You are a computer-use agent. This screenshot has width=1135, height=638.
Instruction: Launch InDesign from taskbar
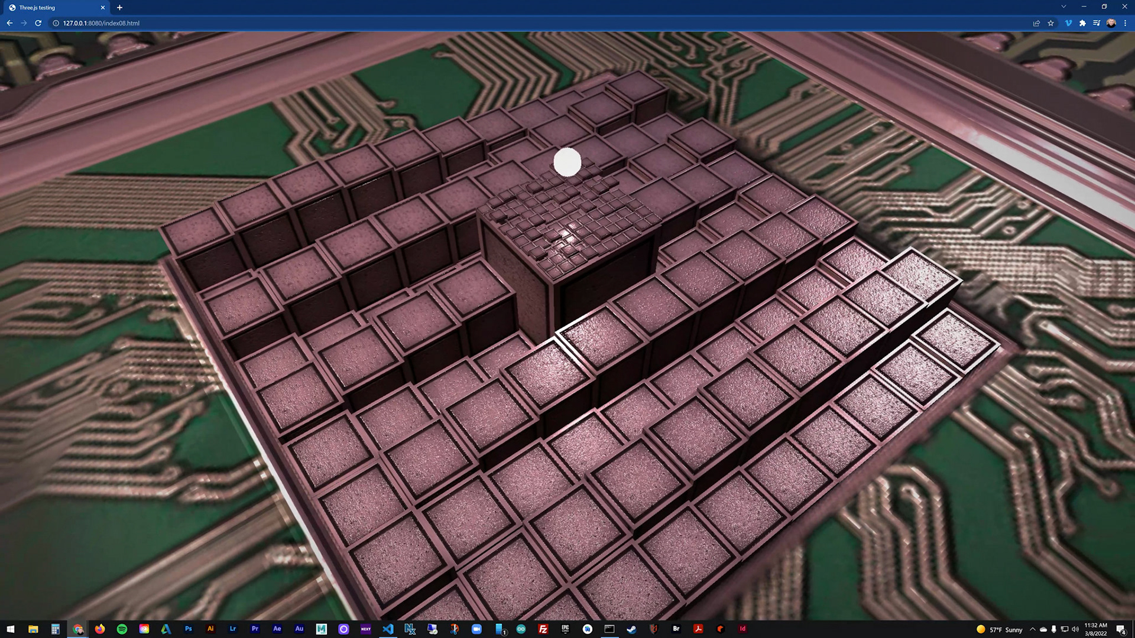pos(742,629)
